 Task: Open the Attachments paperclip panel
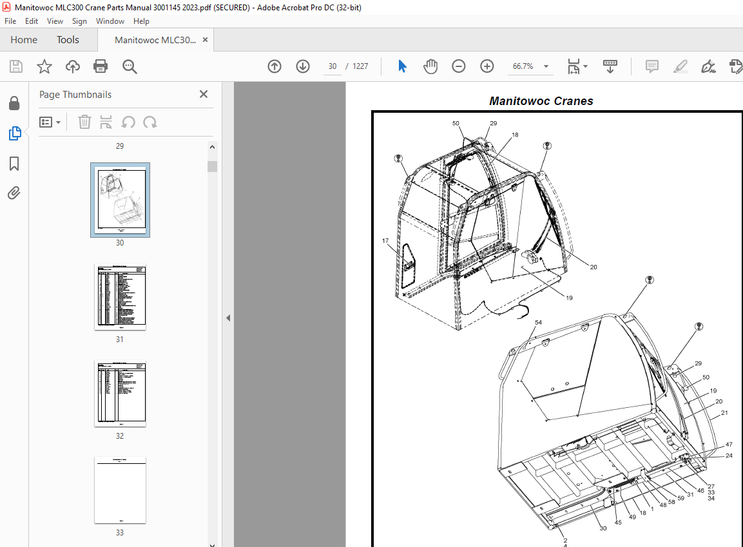click(x=14, y=193)
